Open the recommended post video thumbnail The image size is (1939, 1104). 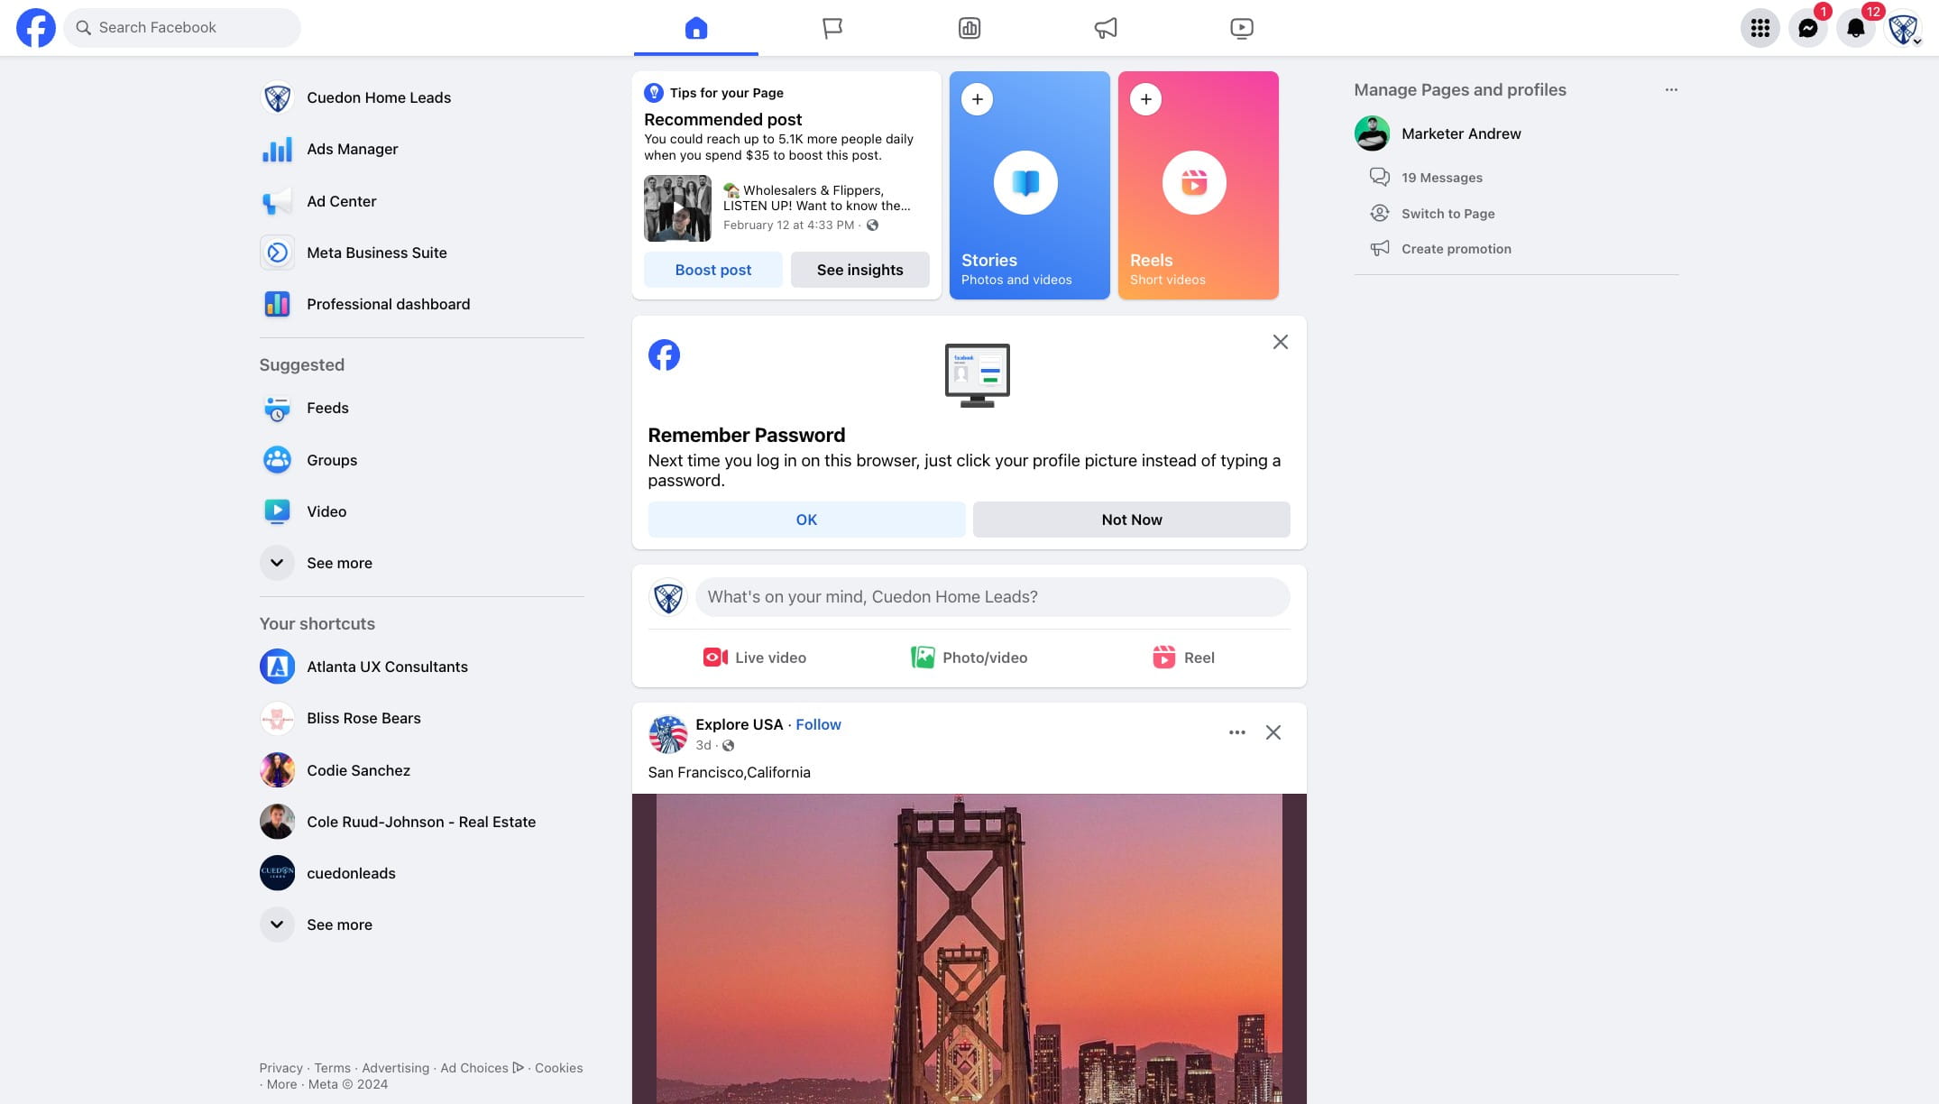(x=677, y=208)
